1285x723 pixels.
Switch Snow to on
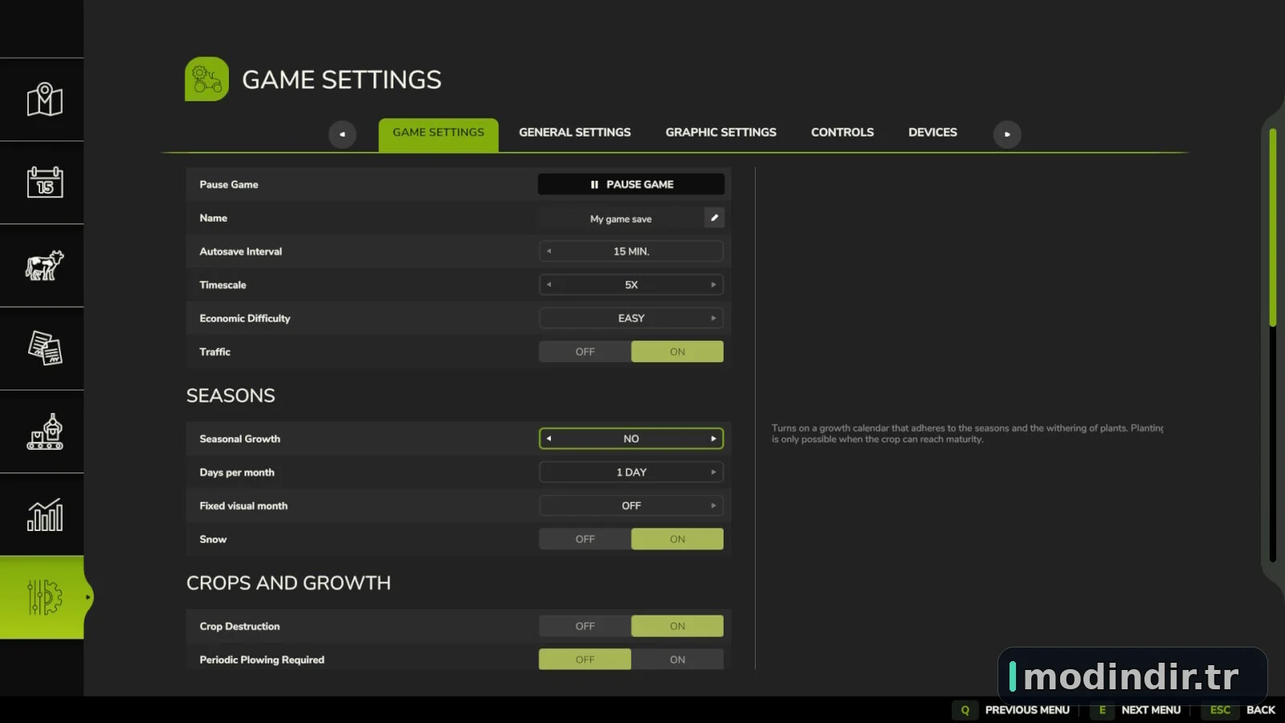tap(677, 539)
